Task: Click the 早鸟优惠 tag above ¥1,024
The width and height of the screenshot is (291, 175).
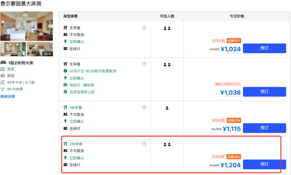Action: click(x=218, y=41)
